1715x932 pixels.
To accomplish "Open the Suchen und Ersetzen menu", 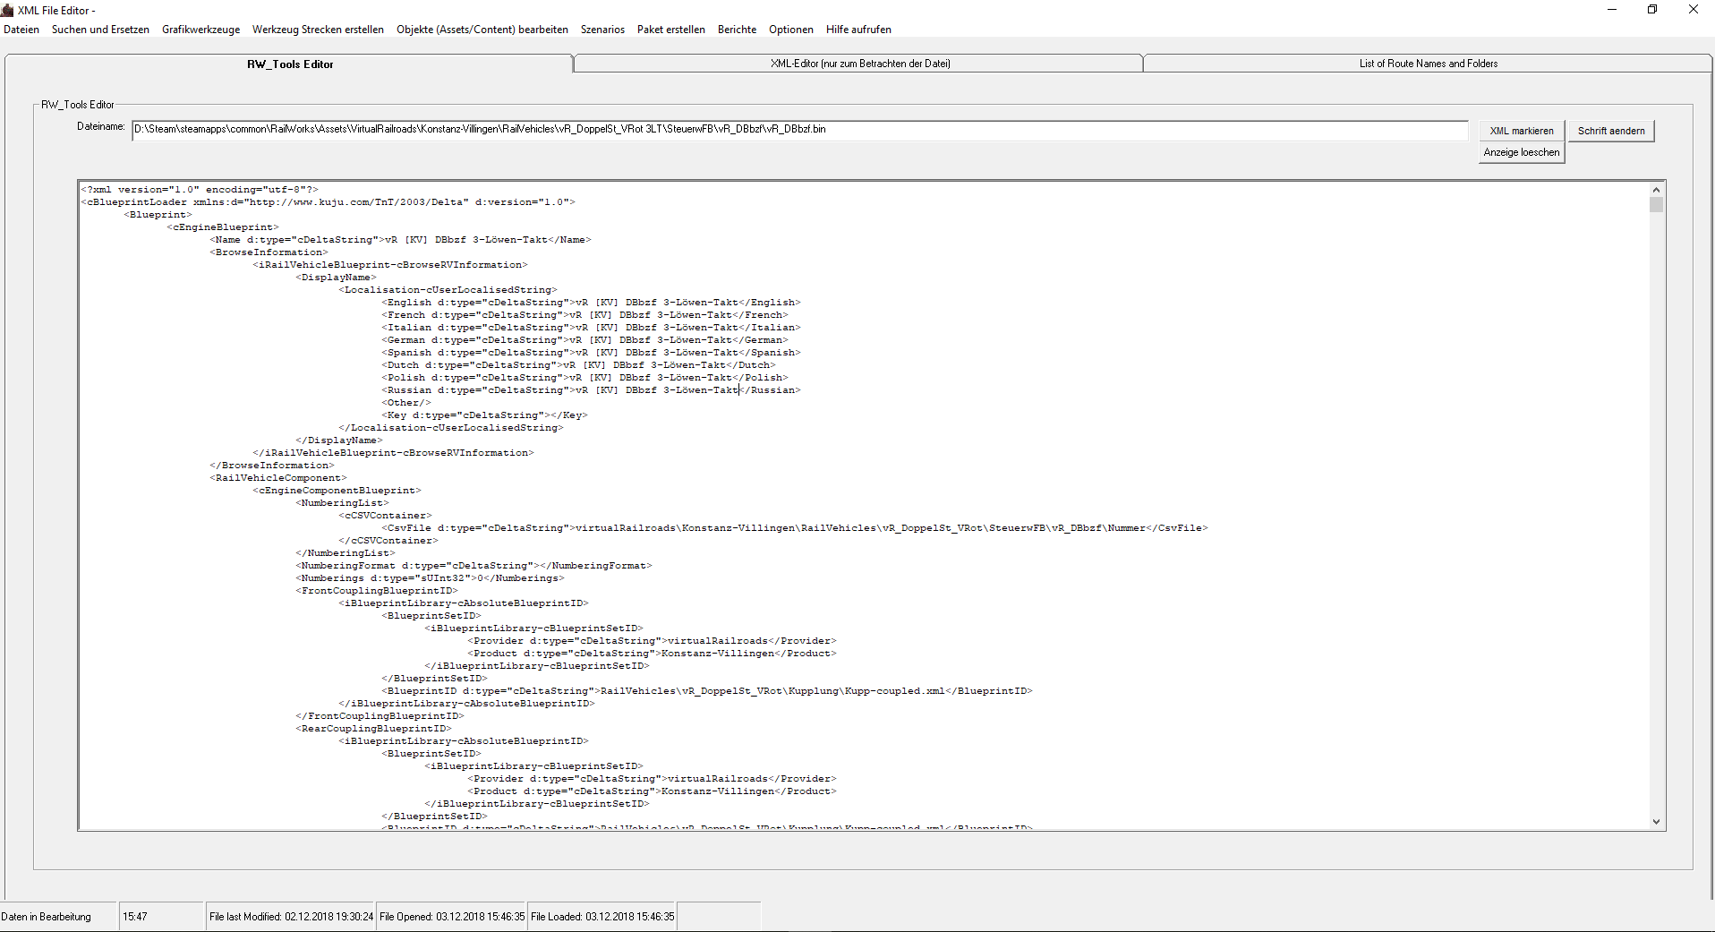I will pyautogui.click(x=100, y=30).
